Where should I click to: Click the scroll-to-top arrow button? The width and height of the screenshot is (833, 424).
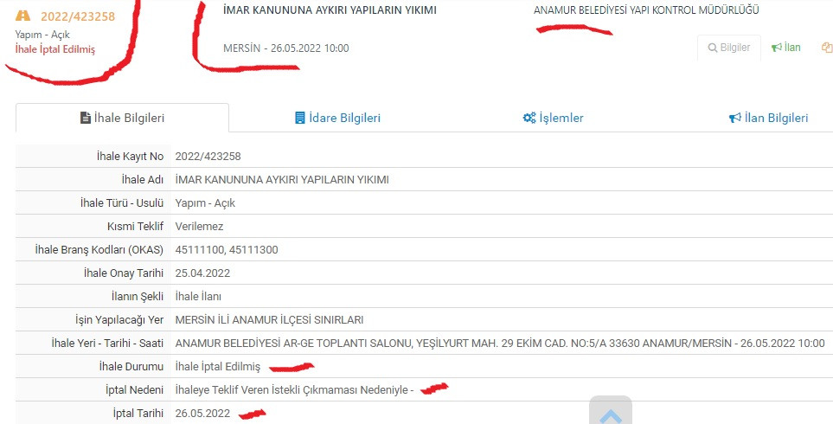point(611,411)
